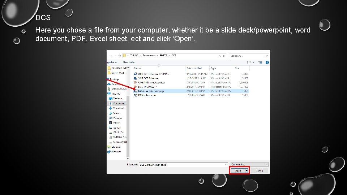Image resolution: width=347 pixels, height=195 pixels.
Task: Expand the address bar history dropdown
Action: click(x=220, y=56)
